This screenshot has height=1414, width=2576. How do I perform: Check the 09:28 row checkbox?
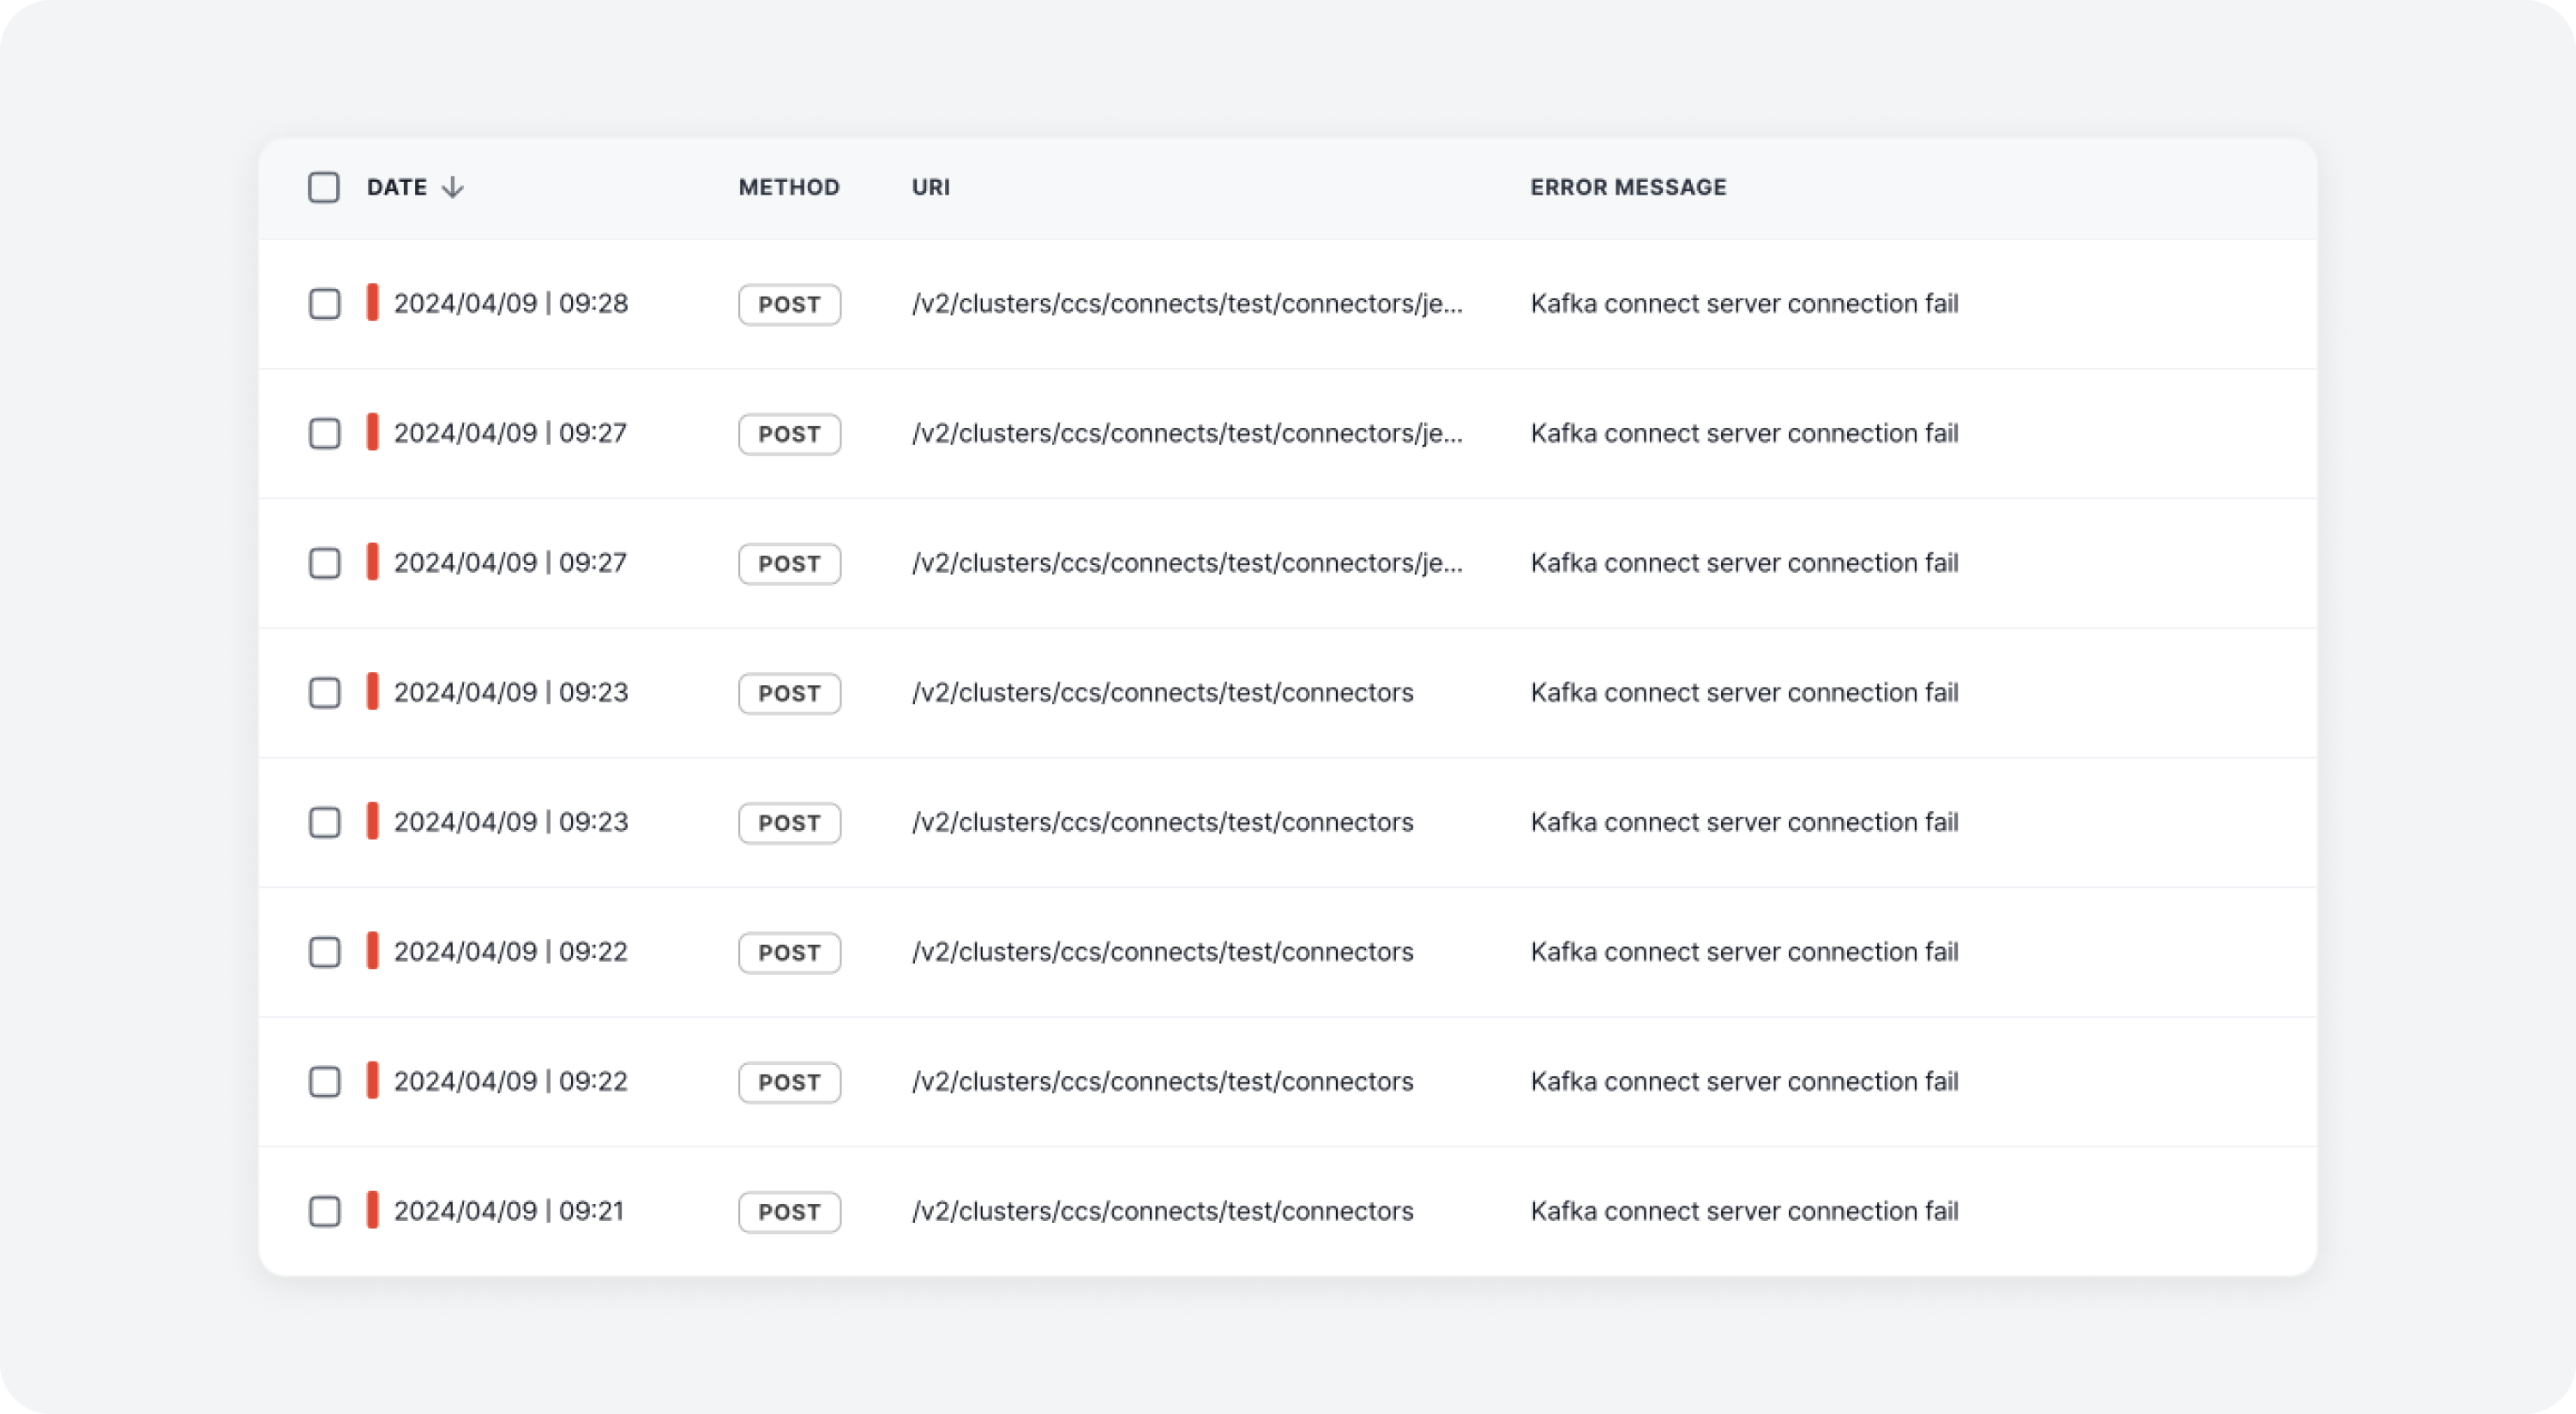click(x=324, y=304)
